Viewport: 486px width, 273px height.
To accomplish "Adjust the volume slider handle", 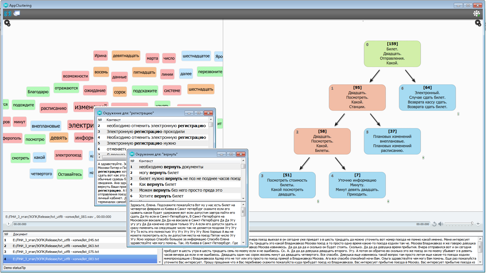I will pos(472,223).
